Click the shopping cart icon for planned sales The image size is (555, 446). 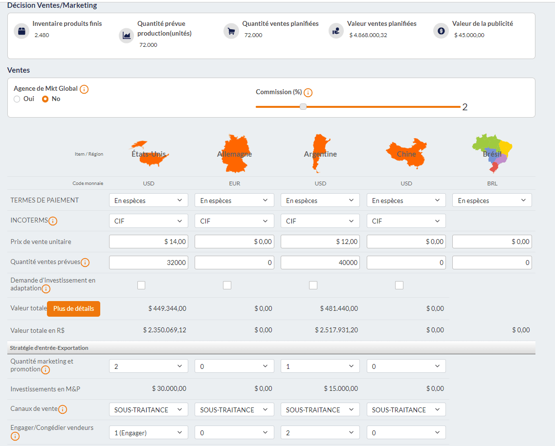click(x=231, y=31)
